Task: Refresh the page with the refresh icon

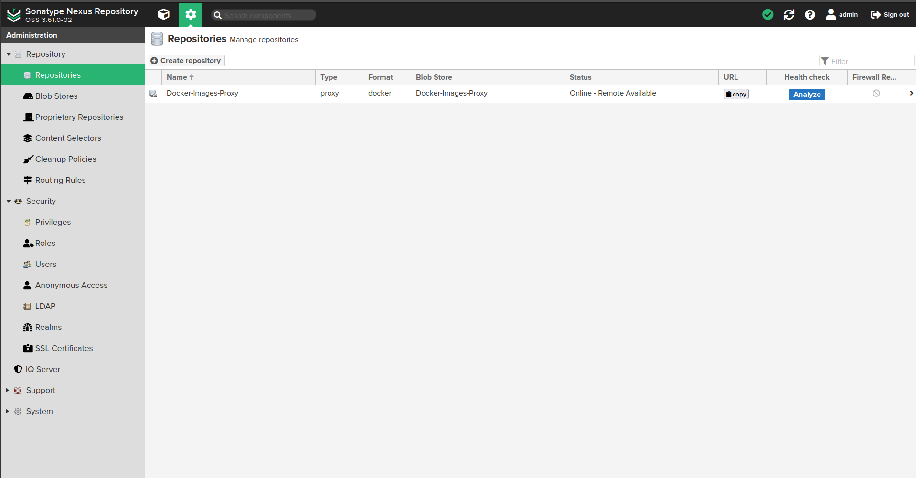Action: pyautogui.click(x=788, y=15)
